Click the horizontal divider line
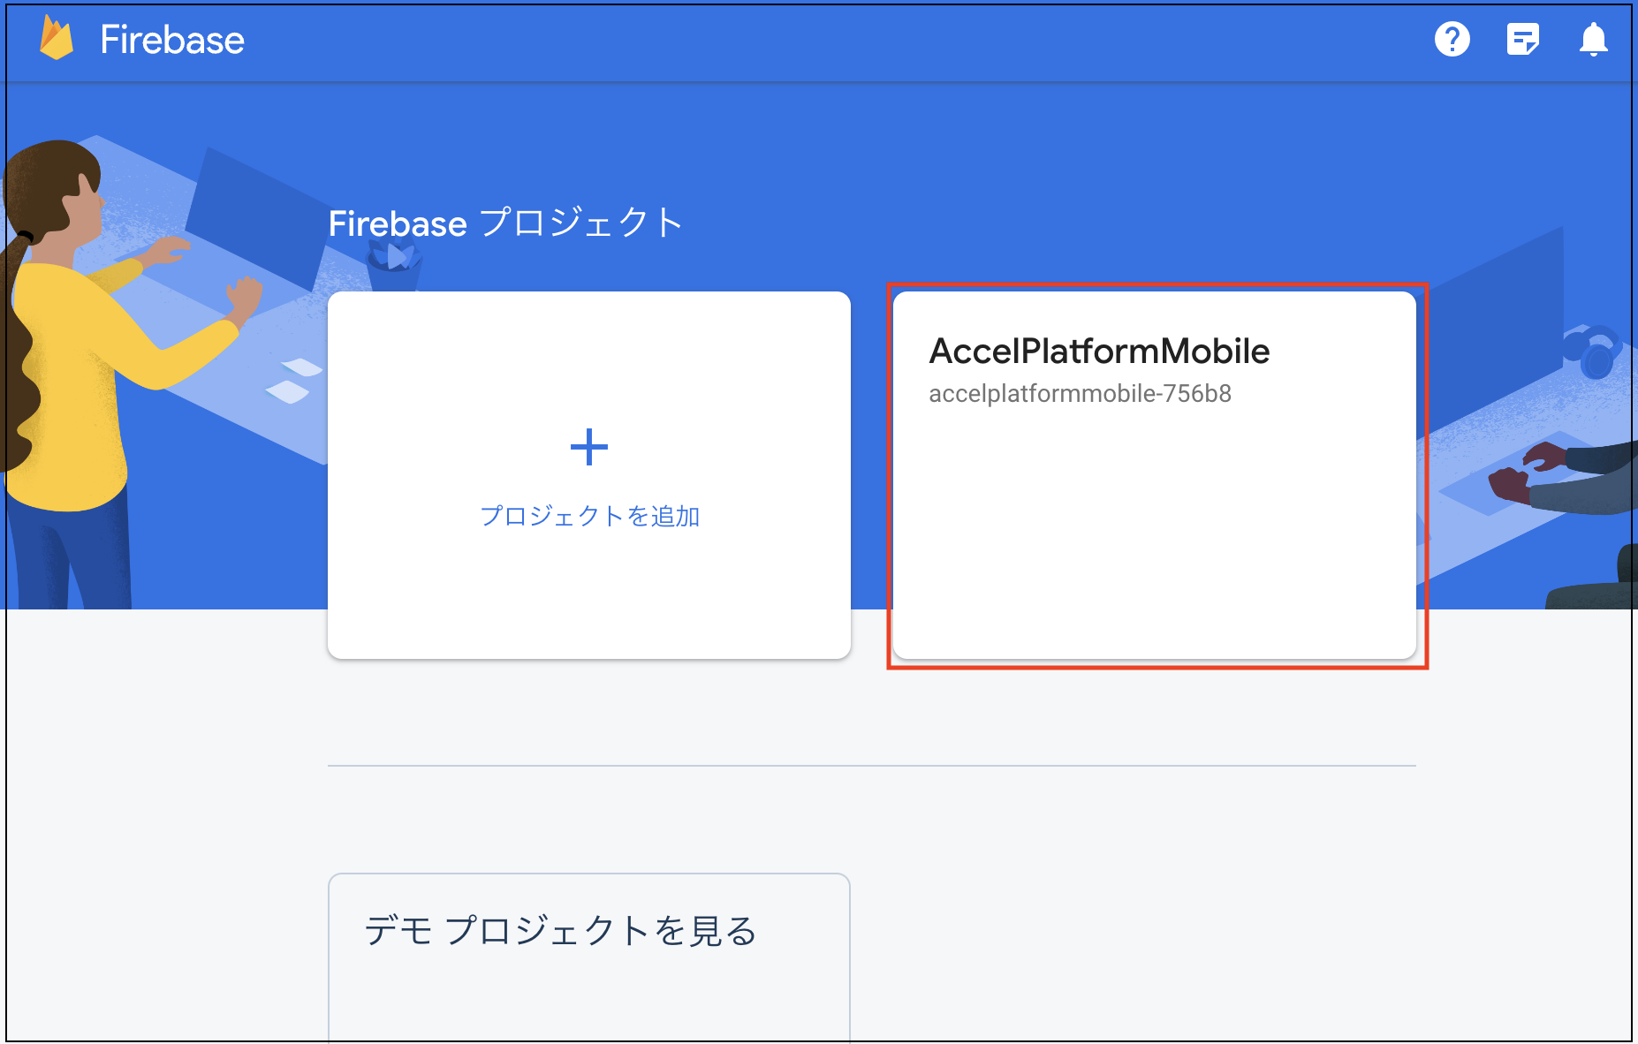 pos(871,766)
